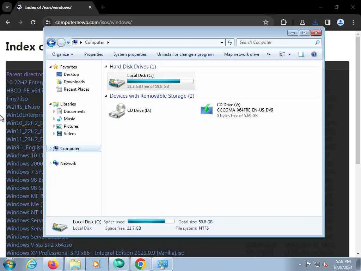Screen dimensions: 361x271
Task: Open the Chrome tab search dropdown
Action: 7,7
